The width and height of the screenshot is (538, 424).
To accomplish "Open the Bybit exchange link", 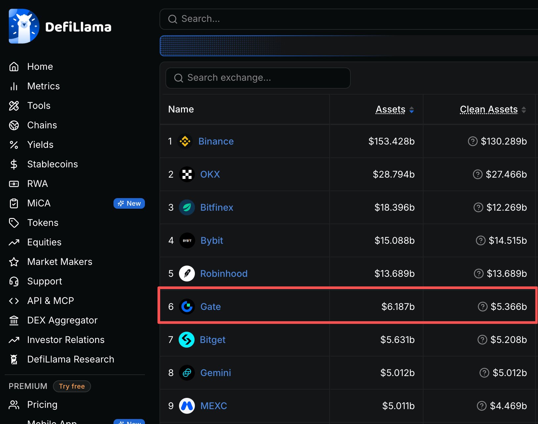I will pos(212,240).
